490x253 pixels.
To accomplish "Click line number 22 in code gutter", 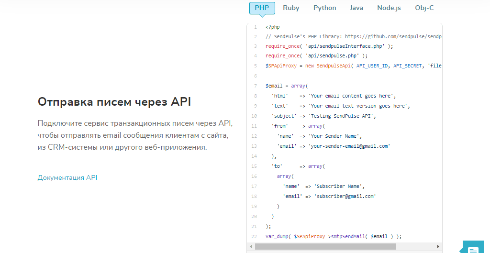I will pos(254,236).
